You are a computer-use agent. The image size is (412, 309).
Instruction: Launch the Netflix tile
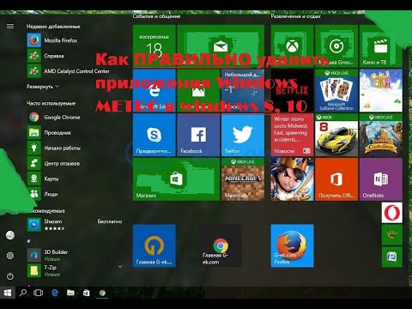[x=292, y=90]
